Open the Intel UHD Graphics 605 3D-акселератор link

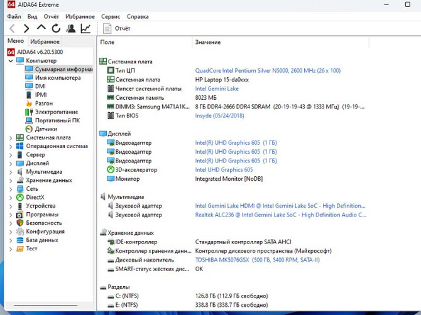(224, 170)
